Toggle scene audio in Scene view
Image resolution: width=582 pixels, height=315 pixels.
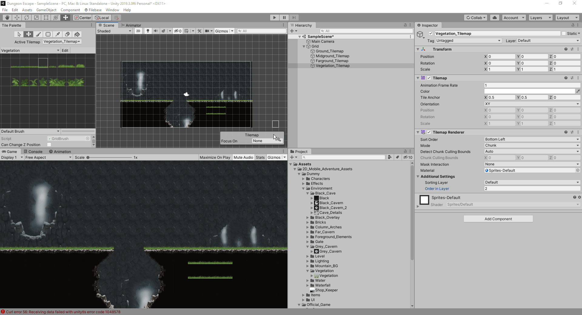[x=156, y=31]
